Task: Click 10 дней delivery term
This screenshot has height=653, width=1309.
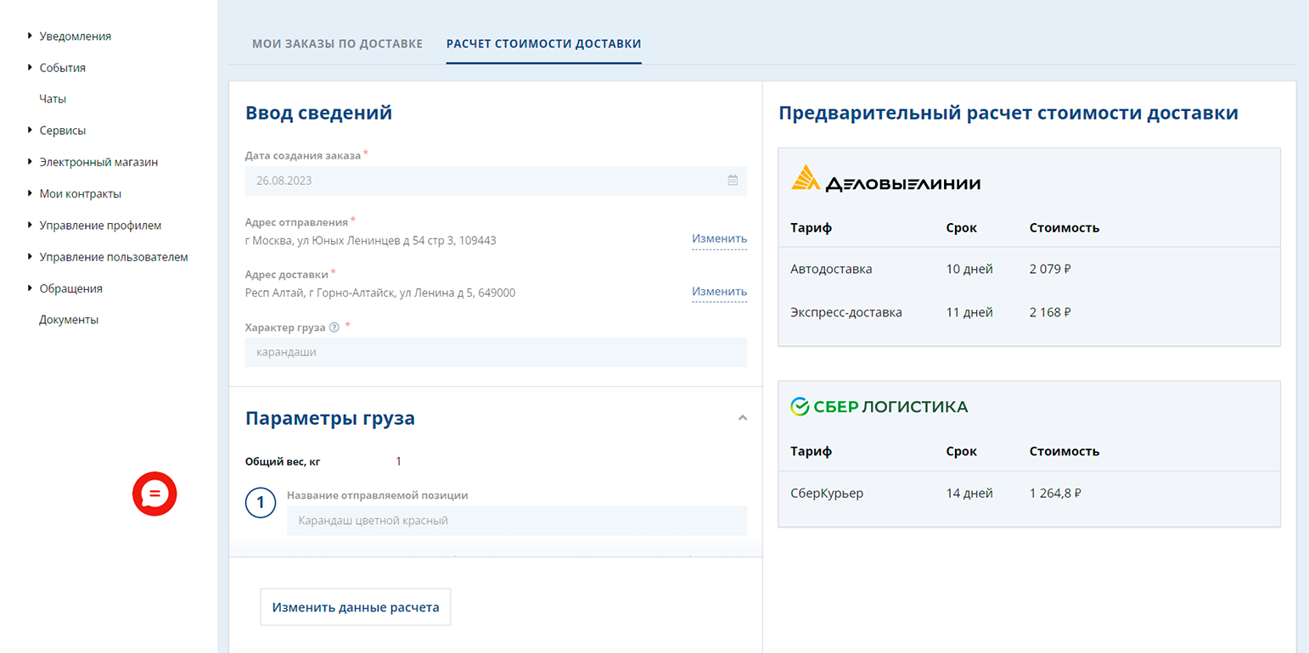Action: click(969, 269)
